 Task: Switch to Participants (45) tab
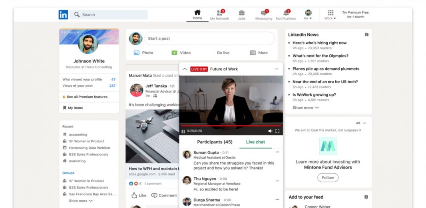[215, 142]
